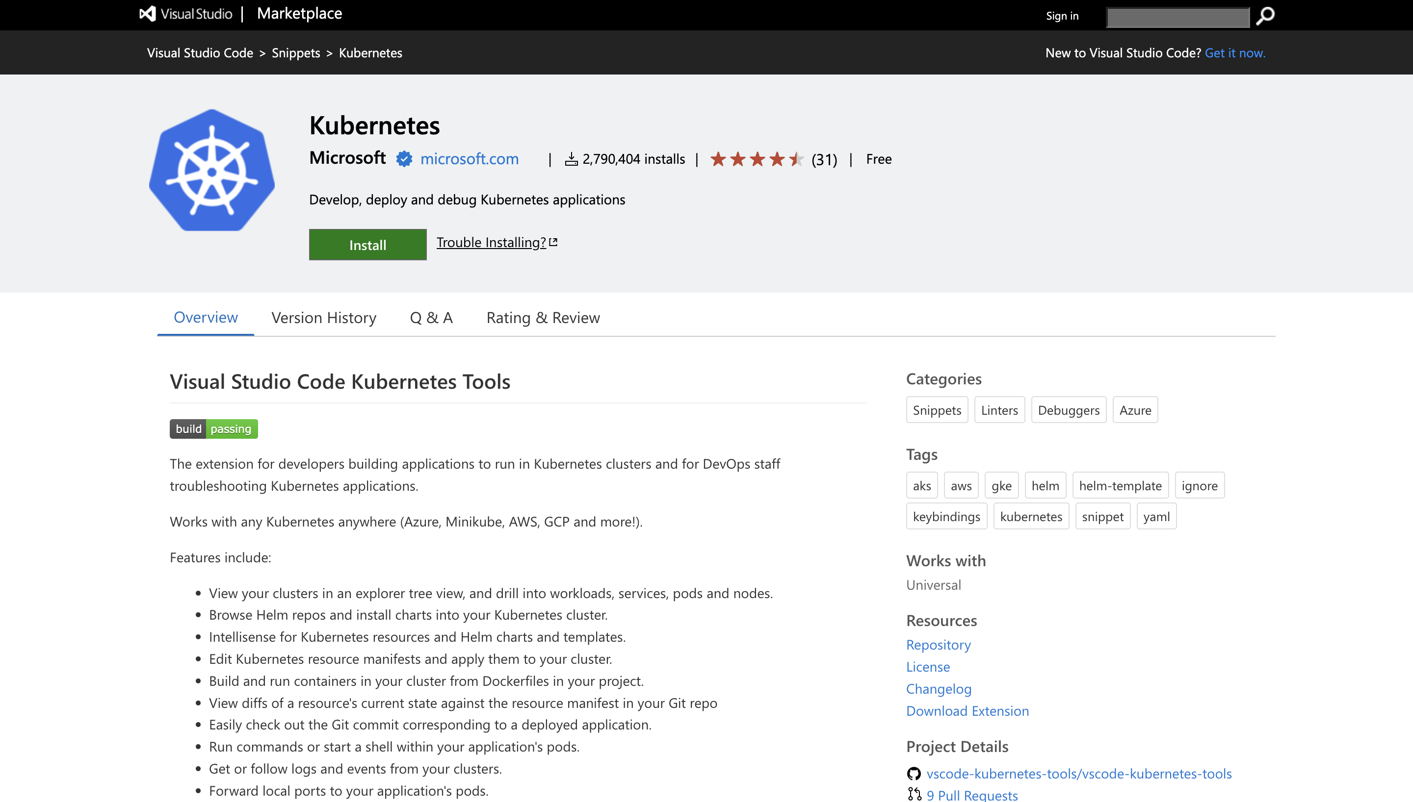Click Trouble Installing help link
Viewport: 1413px width, 802px height.
click(x=496, y=243)
